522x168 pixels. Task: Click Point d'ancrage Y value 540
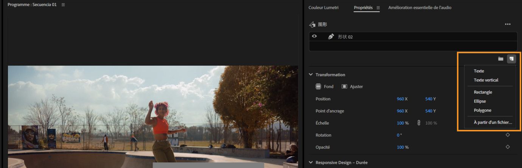(x=429, y=111)
